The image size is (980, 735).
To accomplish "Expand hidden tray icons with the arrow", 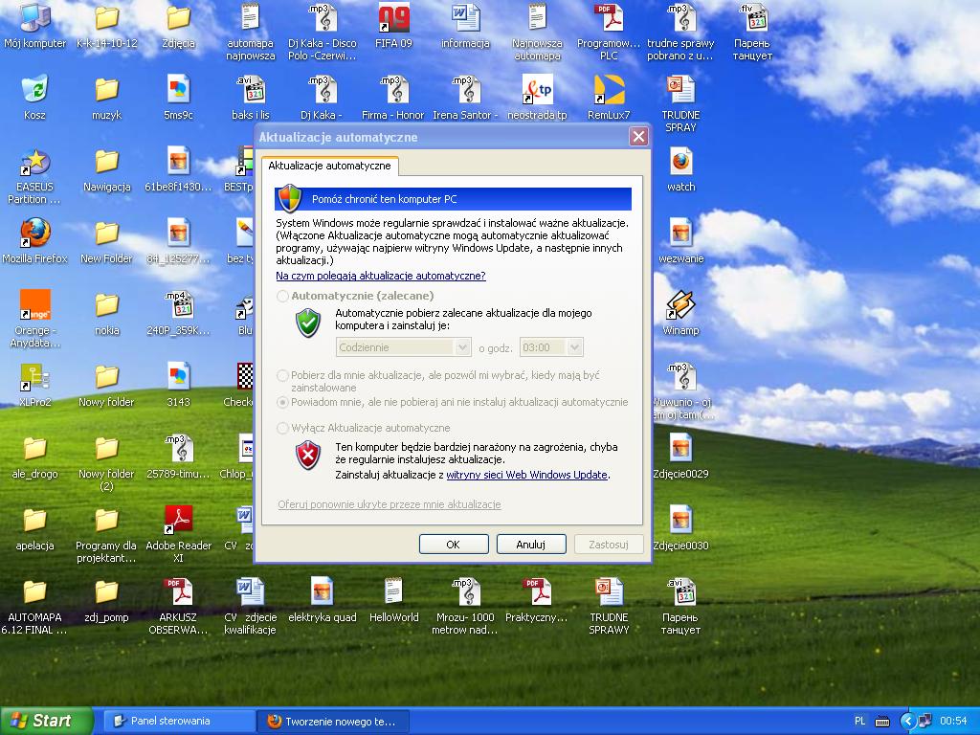I will point(907,722).
